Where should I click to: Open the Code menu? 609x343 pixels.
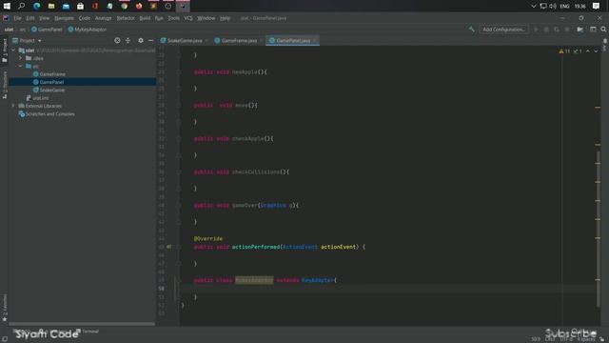(x=85, y=18)
